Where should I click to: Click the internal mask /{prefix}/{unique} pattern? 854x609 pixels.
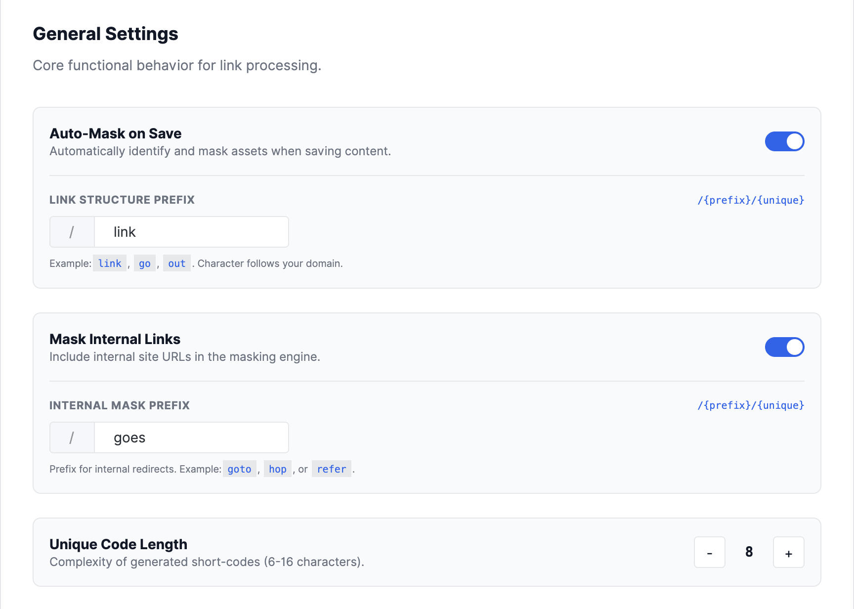[x=750, y=405]
